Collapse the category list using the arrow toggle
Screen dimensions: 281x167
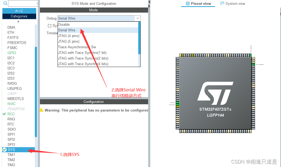[18, 22]
